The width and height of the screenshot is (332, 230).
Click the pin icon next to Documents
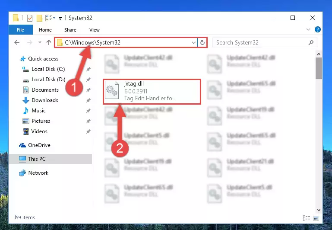pos(89,90)
